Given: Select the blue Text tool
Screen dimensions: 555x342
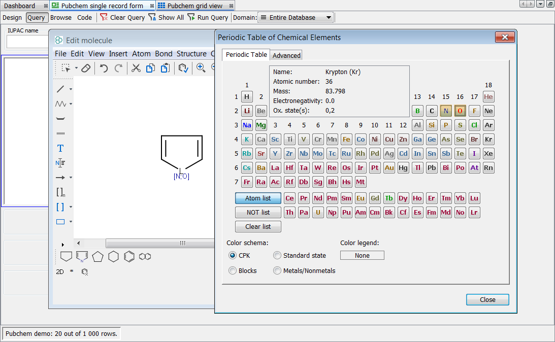Looking at the screenshot, I should [x=60, y=149].
